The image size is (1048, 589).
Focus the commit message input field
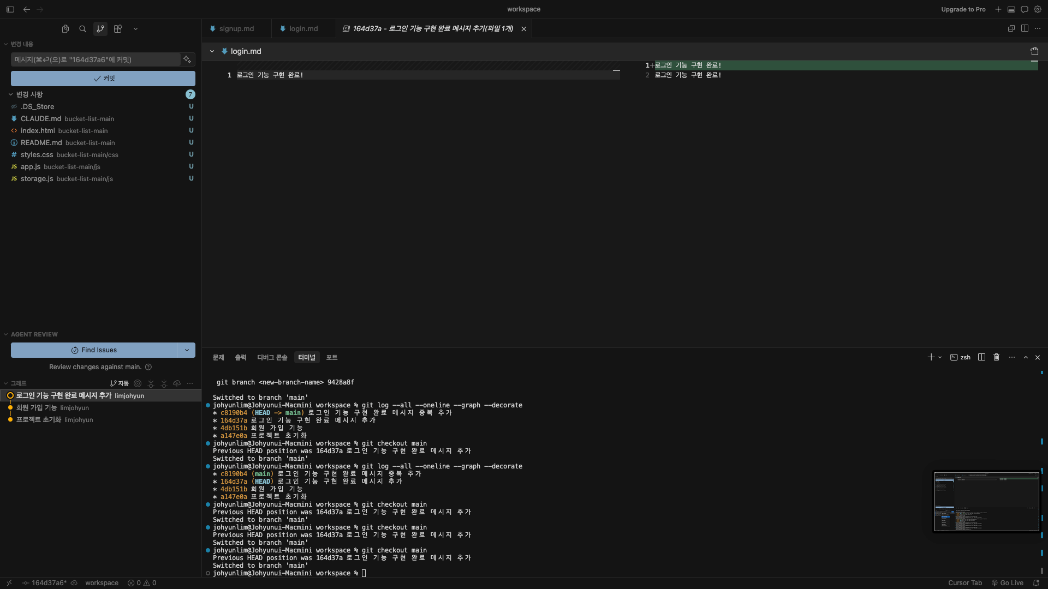(x=96, y=59)
